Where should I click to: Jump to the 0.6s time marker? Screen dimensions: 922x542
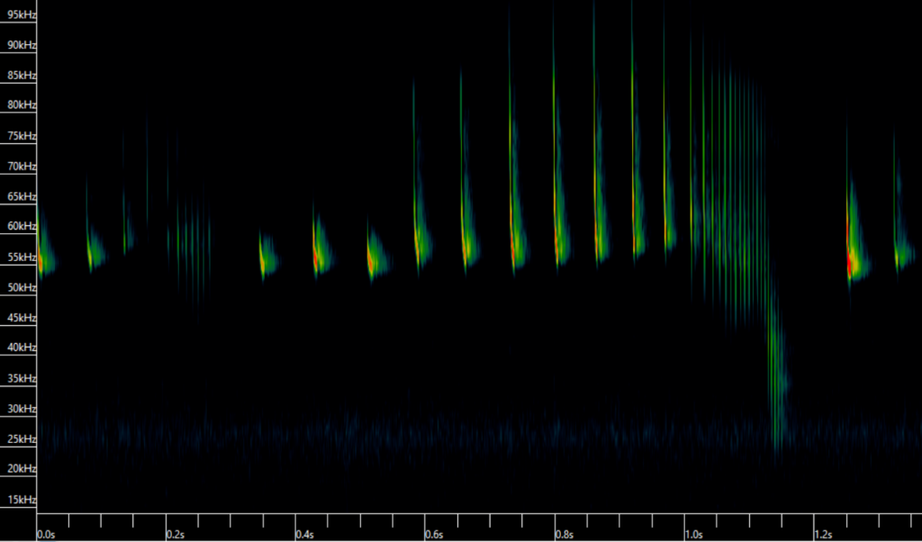coord(435,534)
